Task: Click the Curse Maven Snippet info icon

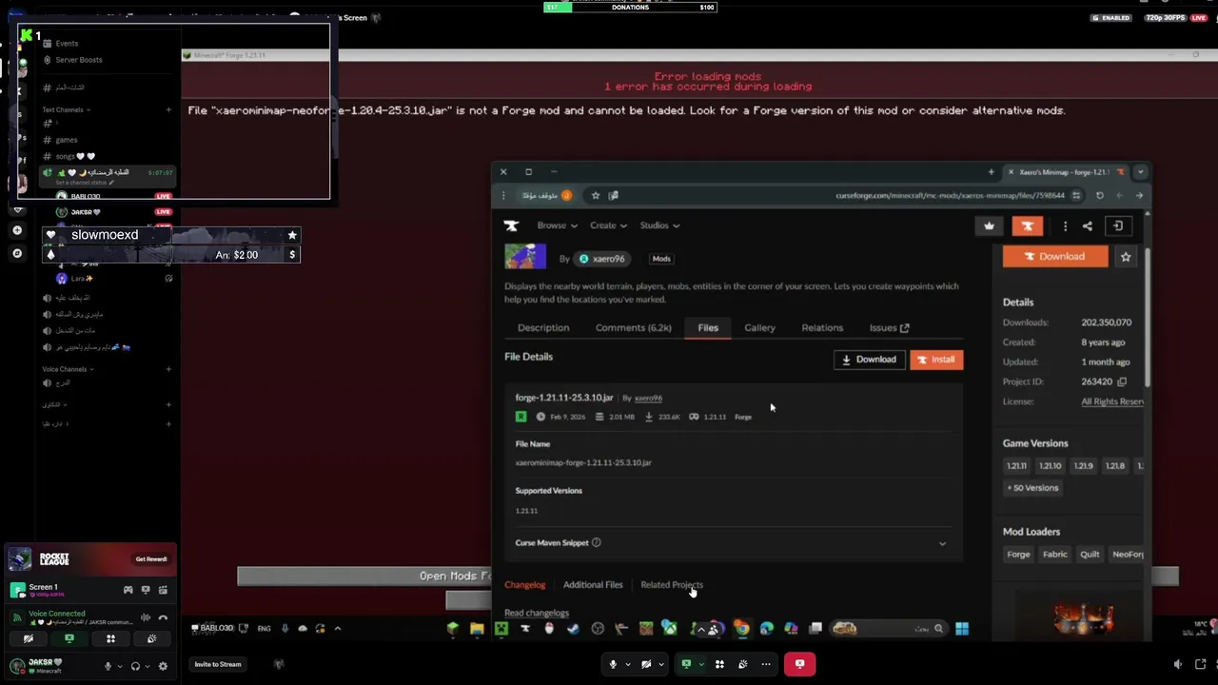Action: (596, 542)
